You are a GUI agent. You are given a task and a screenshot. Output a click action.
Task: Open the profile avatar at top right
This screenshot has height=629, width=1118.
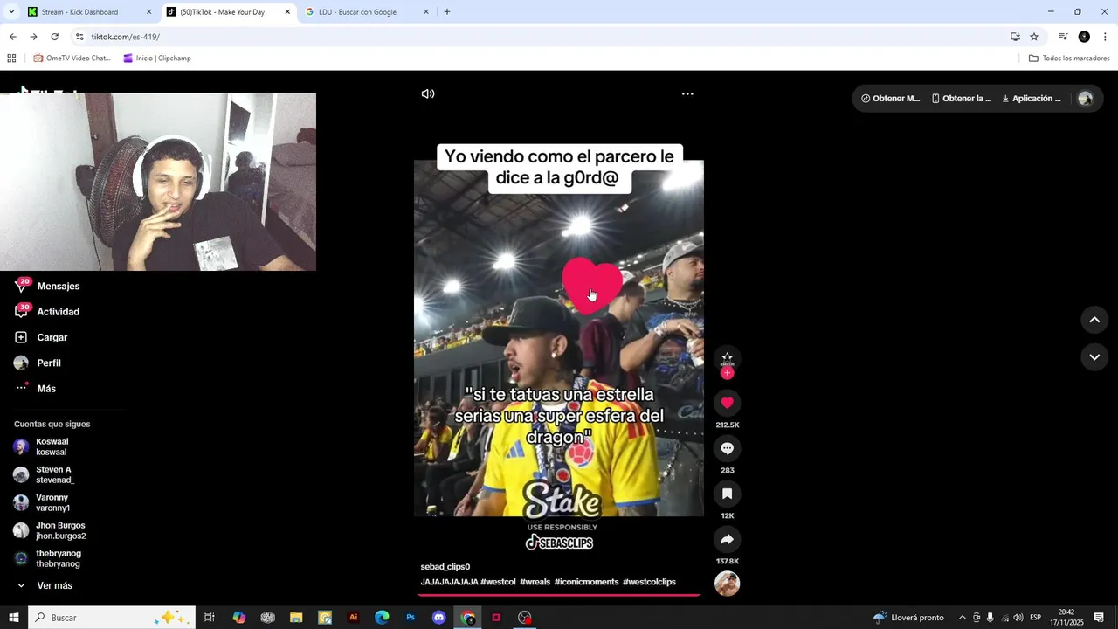pos(1086,99)
